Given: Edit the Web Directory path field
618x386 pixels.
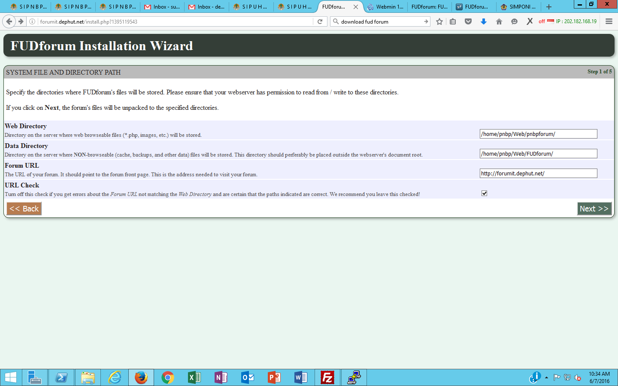Looking at the screenshot, I should click(538, 134).
